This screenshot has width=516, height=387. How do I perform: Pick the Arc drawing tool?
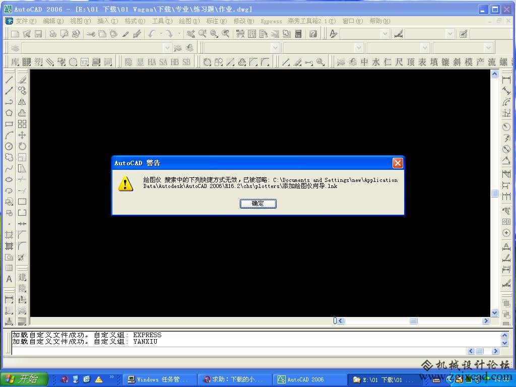9,135
